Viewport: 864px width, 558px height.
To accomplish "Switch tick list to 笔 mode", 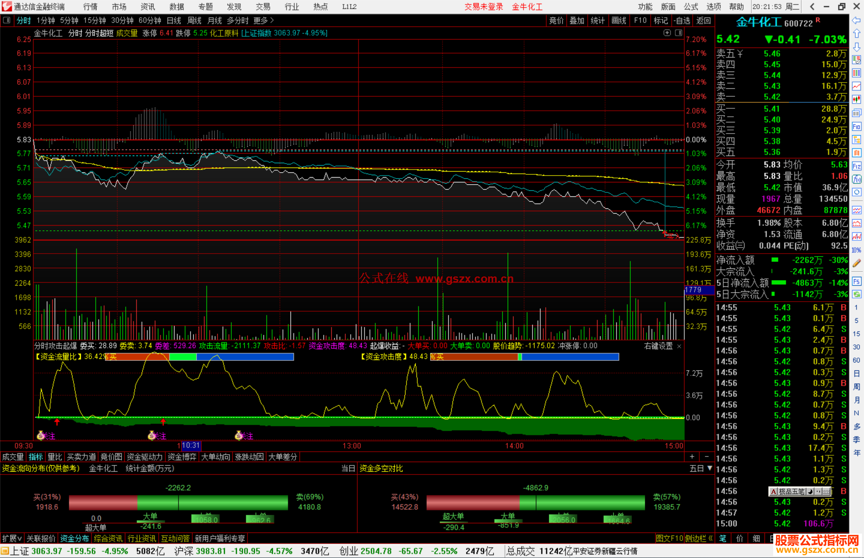I will click(723, 538).
